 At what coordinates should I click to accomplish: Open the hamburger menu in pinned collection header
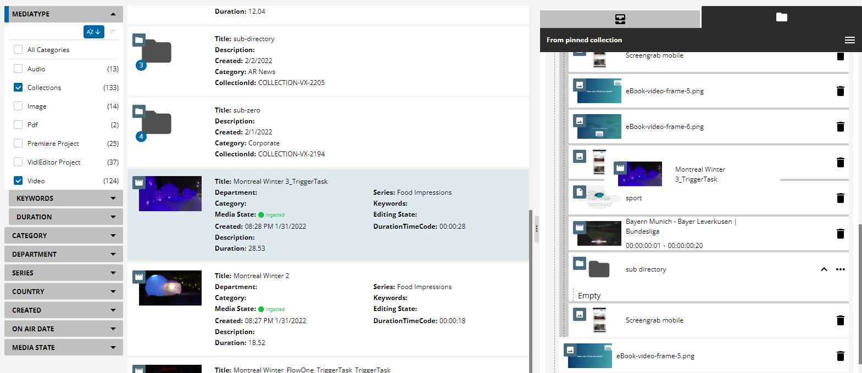[x=849, y=40]
